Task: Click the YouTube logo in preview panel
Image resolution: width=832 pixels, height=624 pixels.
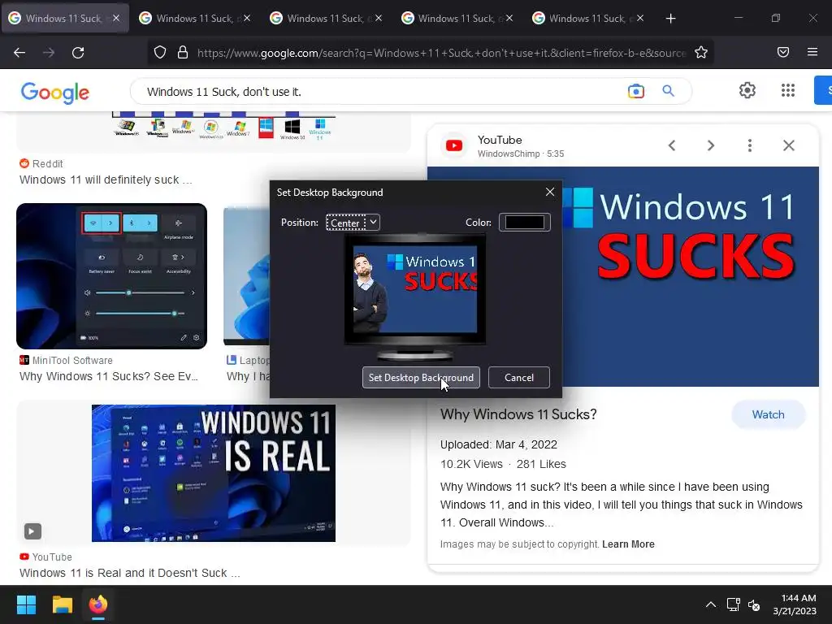Action: click(454, 145)
